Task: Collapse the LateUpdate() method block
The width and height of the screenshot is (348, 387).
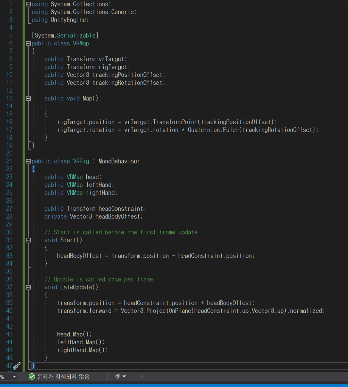Action: [28, 288]
